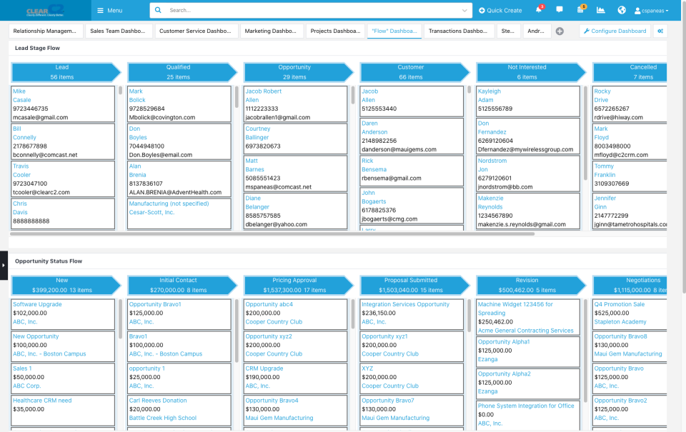The height and width of the screenshot is (432, 686).
Task: Click Pricing Approval status header
Action: click(299, 285)
